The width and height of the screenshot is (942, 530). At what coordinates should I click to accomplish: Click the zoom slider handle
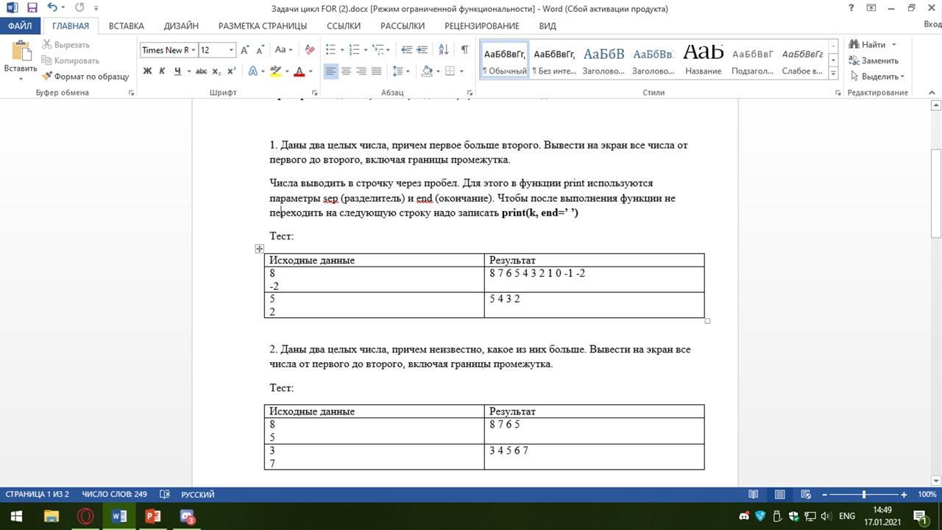coord(864,495)
